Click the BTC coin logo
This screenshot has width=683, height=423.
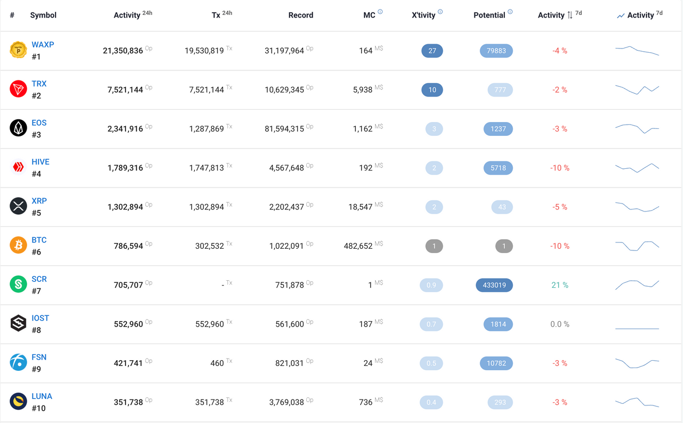coord(18,245)
